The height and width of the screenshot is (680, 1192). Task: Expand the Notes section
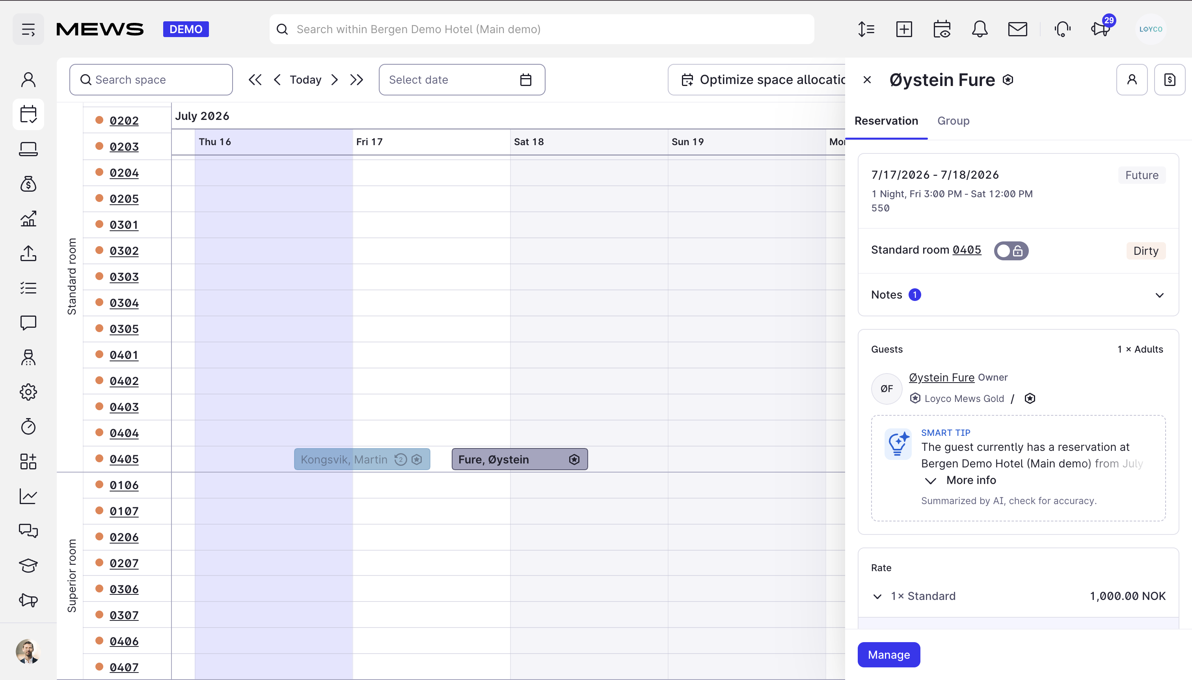pos(1019,295)
